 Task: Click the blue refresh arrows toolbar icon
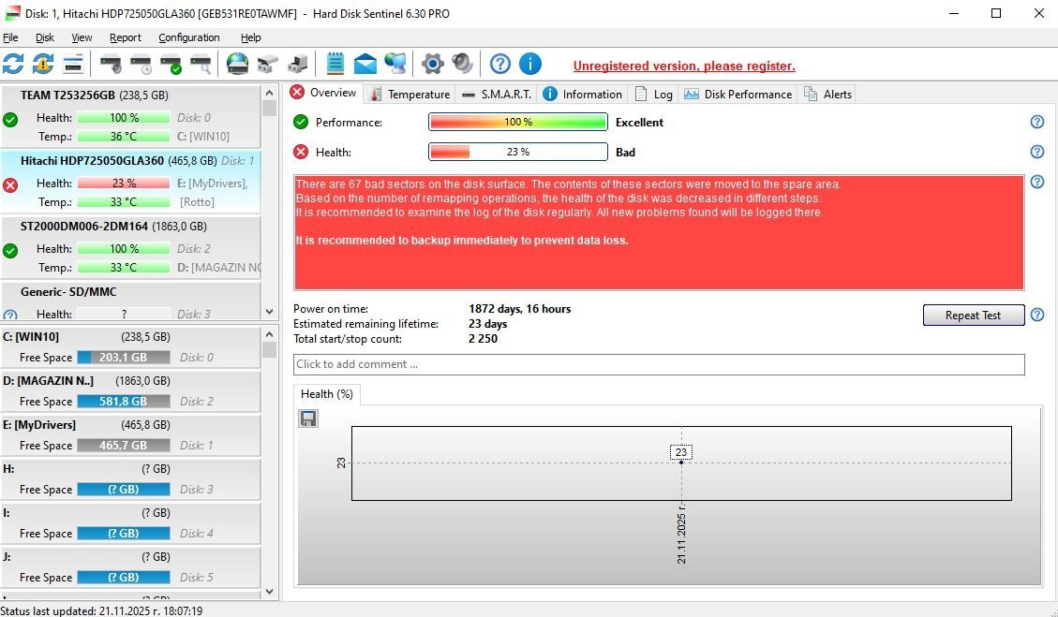coord(13,64)
